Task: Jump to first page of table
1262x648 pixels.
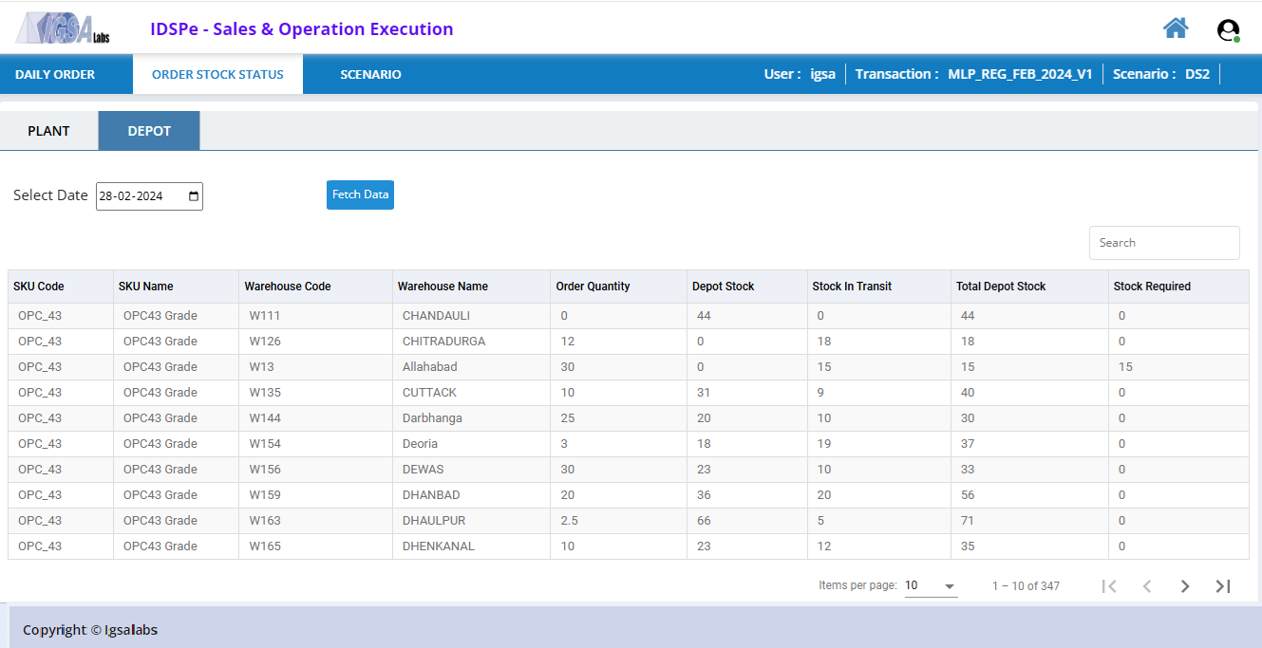Action: coord(1108,586)
